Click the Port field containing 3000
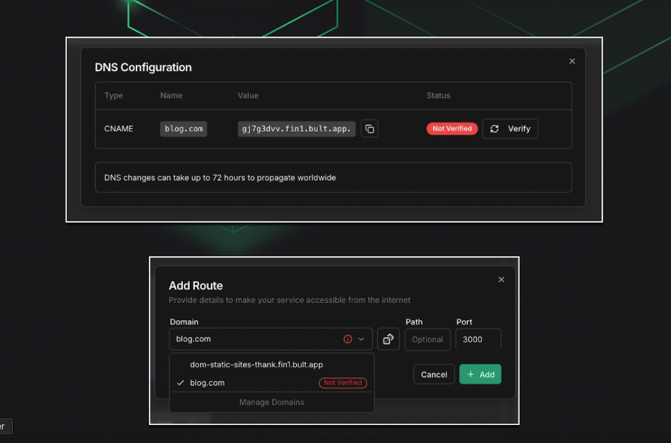This screenshot has width=671, height=443. point(478,339)
